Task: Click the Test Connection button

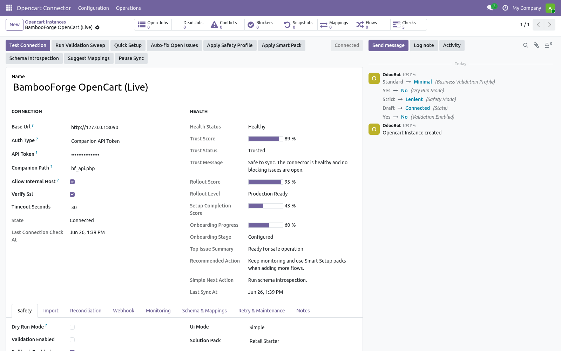Action: pyautogui.click(x=28, y=45)
